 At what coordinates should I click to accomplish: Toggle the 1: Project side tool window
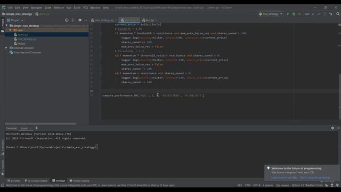pos(2,26)
